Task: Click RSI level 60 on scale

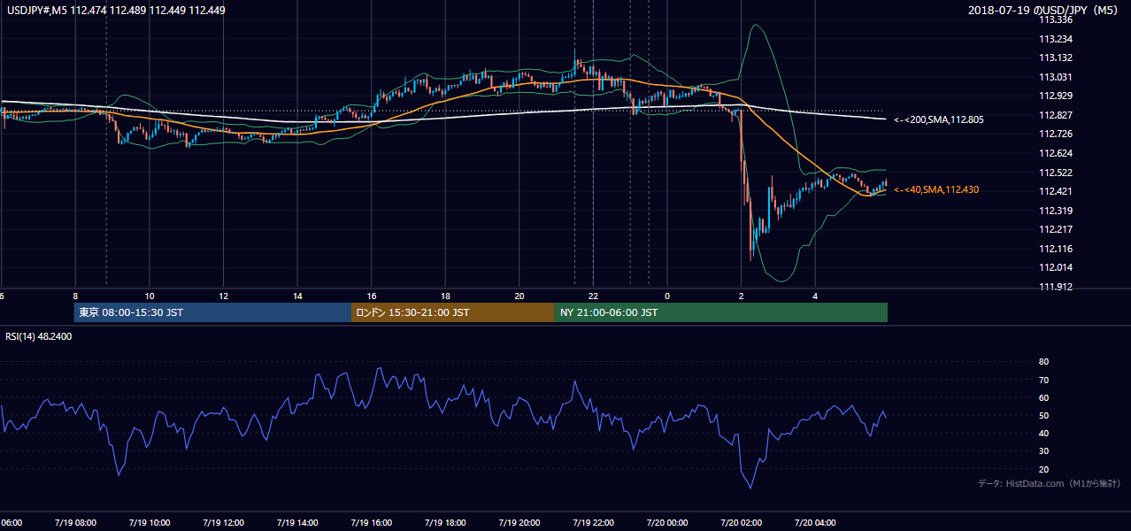Action: point(1043,397)
